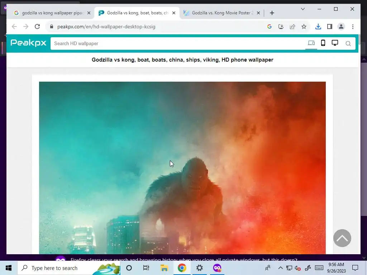This screenshot has width=367, height=275.
Task: Open the Chrome downloads icon
Action: pos(318,26)
